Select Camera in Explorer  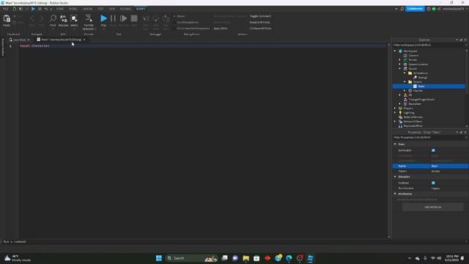(x=413, y=56)
